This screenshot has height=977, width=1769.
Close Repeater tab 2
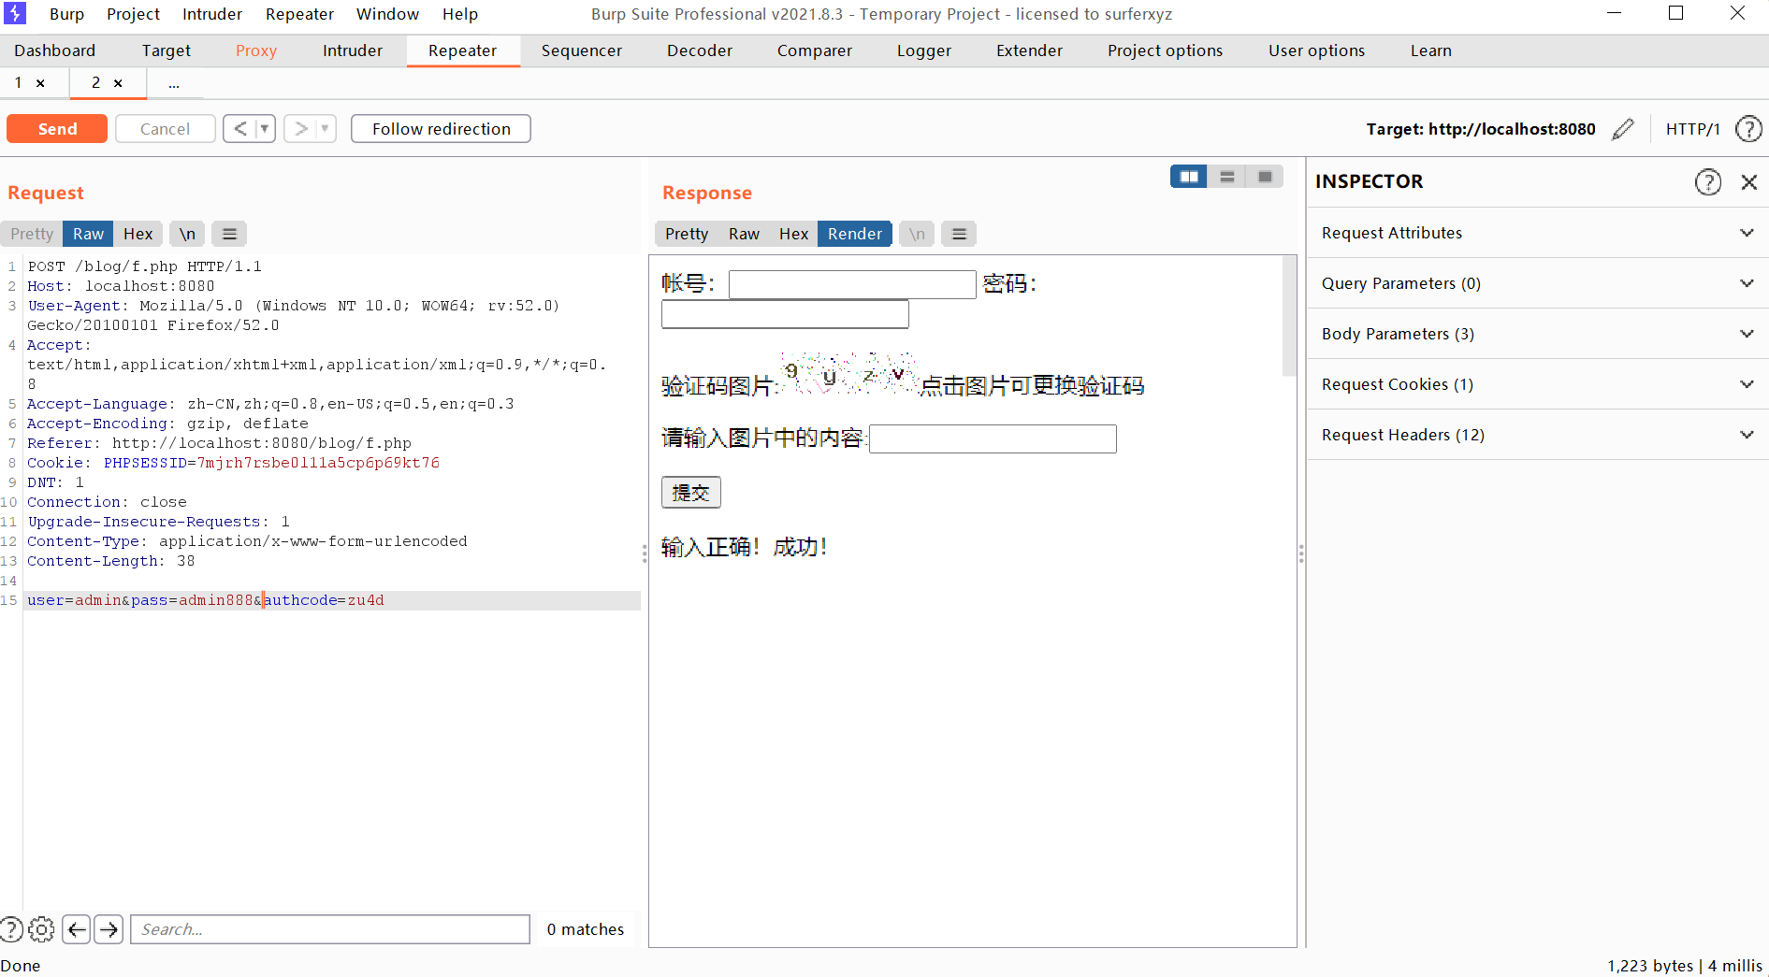point(118,83)
